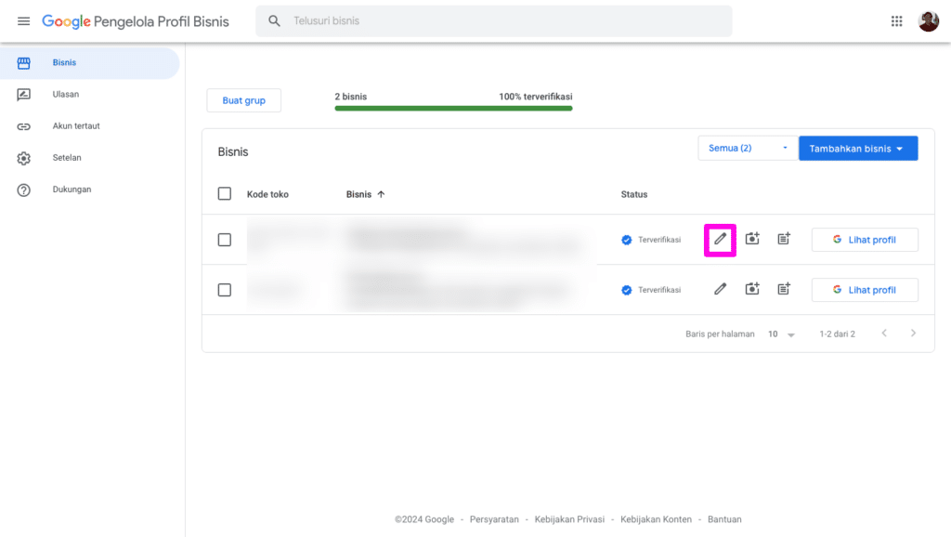Open the Persyaratan footer link
This screenshot has height=537, width=951.
pyautogui.click(x=494, y=519)
